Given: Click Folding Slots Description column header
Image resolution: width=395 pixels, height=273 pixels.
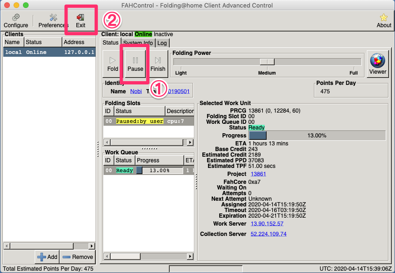Looking at the screenshot, I should 180,111.
